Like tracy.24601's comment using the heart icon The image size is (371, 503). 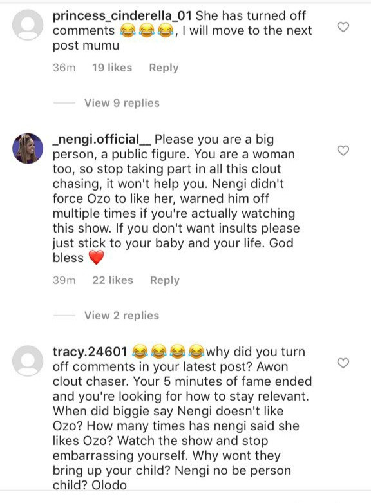pos(343,363)
